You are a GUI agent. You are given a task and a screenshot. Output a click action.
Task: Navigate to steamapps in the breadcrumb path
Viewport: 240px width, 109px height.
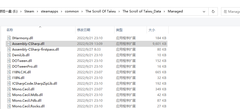point(50,11)
